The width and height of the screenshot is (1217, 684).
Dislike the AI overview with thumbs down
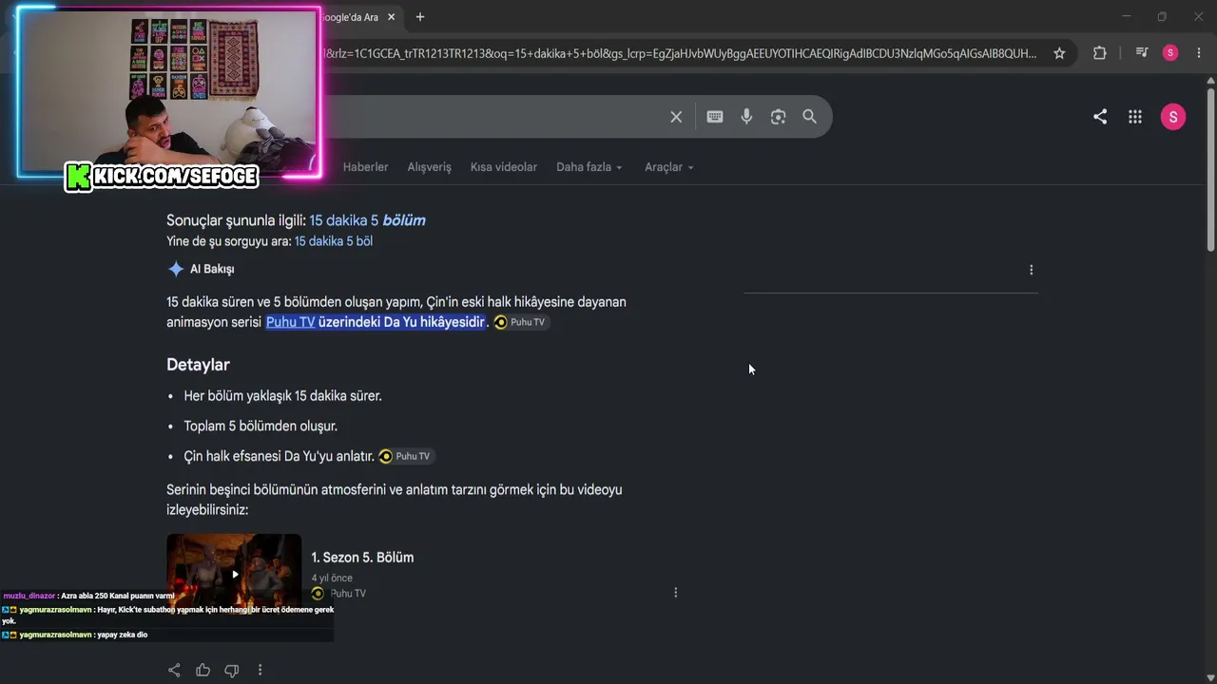click(x=231, y=671)
